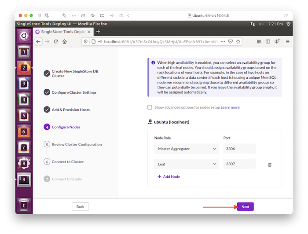Select the Connect to Studio step
The width and height of the screenshot is (308, 234).
(x=63, y=179)
